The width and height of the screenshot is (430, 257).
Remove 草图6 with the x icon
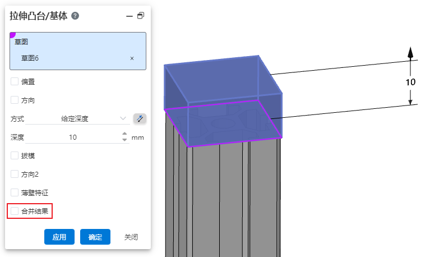point(132,58)
